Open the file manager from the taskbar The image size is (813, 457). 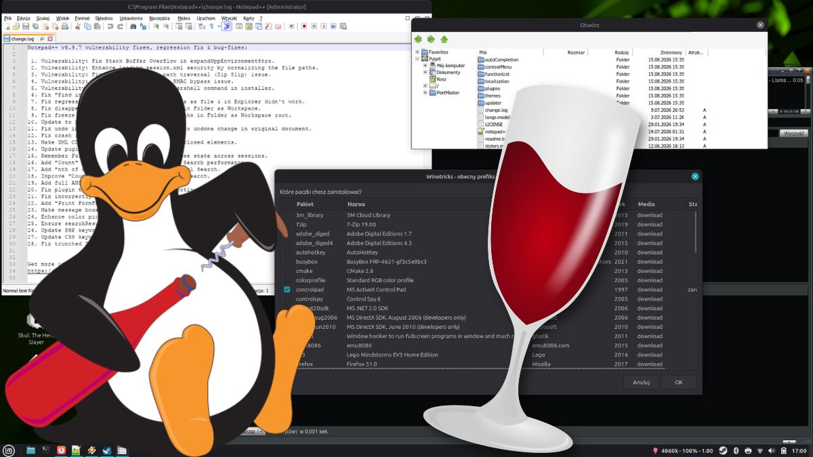click(x=30, y=450)
